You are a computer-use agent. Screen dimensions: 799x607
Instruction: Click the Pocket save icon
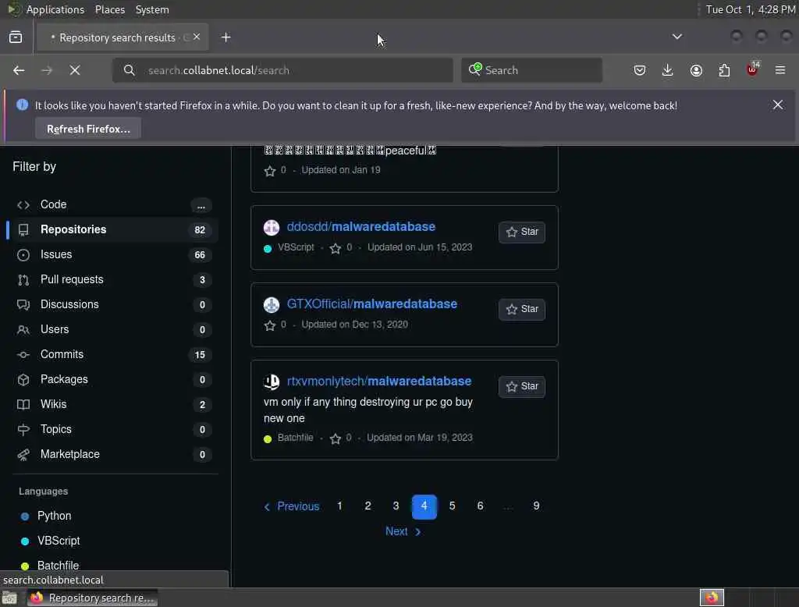[640, 70]
